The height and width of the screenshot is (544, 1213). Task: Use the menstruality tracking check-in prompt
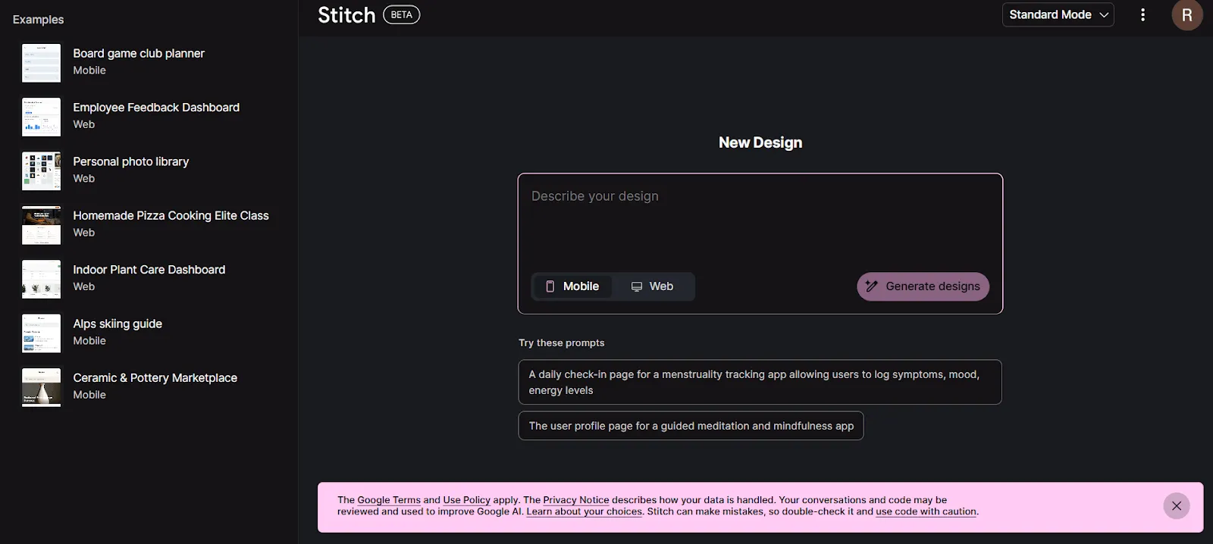(760, 382)
